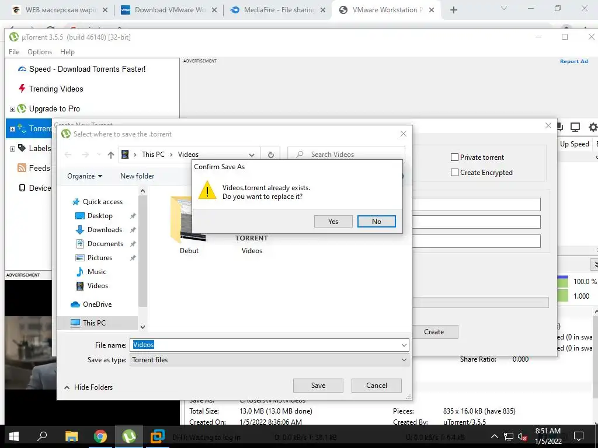Switch to the MediaFire browser tab
The image size is (598, 448).
[279, 10]
